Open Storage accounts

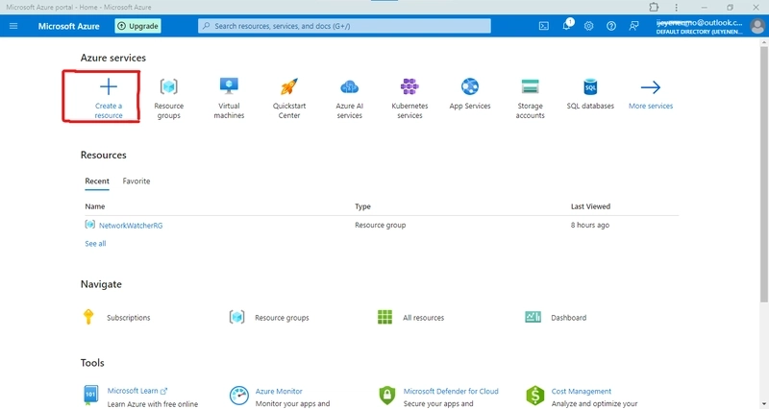click(531, 98)
